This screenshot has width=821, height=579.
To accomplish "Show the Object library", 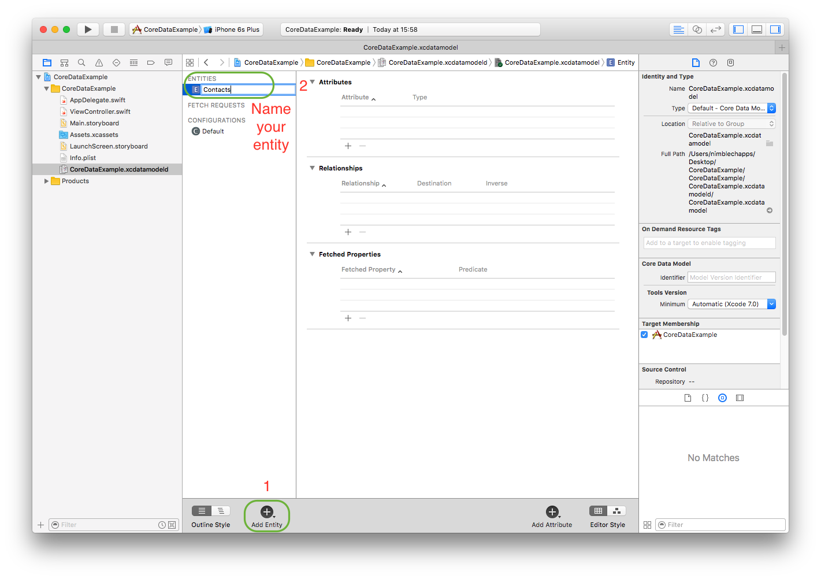I will pos(722,398).
